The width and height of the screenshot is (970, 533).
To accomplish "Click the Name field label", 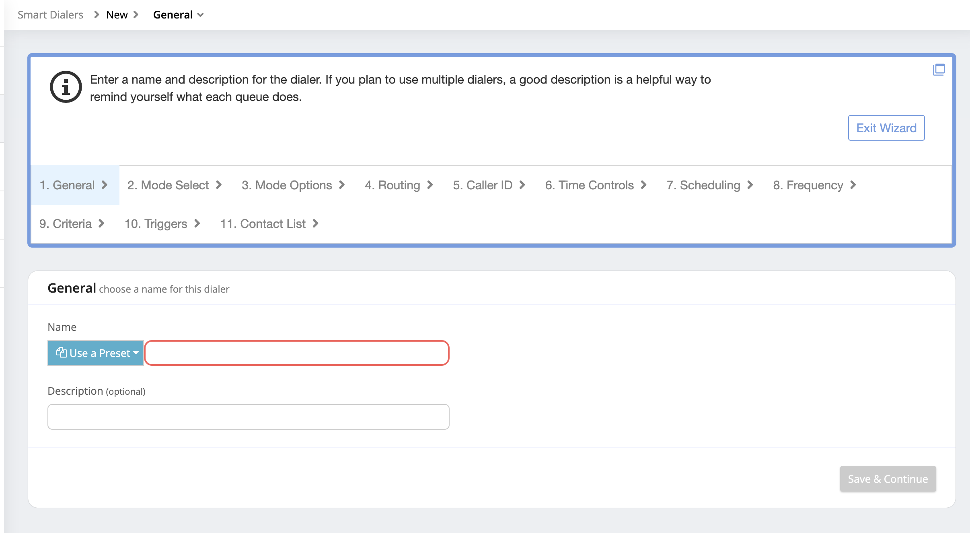I will (62, 327).
